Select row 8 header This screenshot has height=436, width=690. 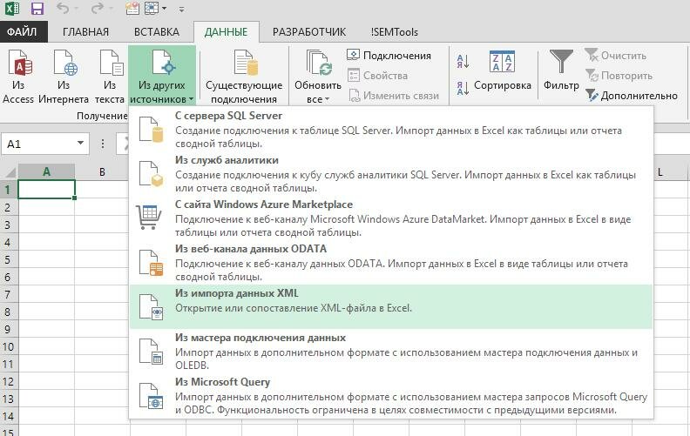[9, 312]
